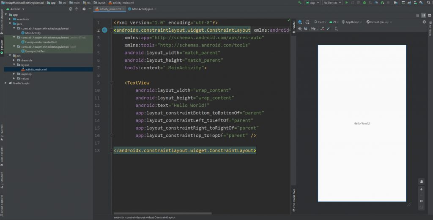Click the Apply Changes and Restart Activity icon
433x220 pixels.
pyautogui.click(x=352, y=3)
